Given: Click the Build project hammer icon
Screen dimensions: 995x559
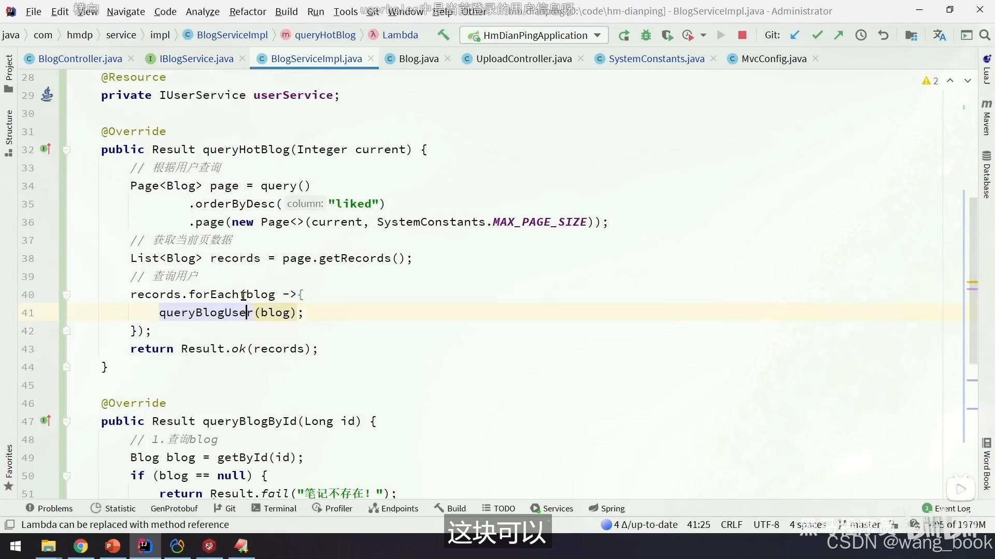Looking at the screenshot, I should (x=443, y=35).
